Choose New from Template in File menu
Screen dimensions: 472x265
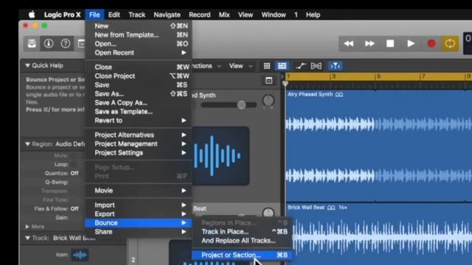139,35
